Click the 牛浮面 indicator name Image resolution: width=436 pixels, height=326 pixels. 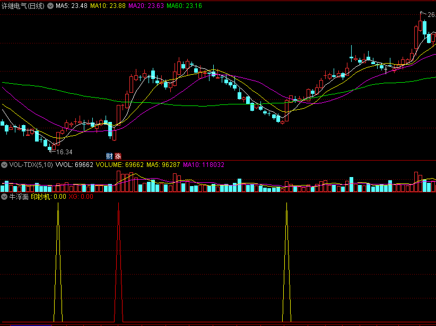point(19,197)
